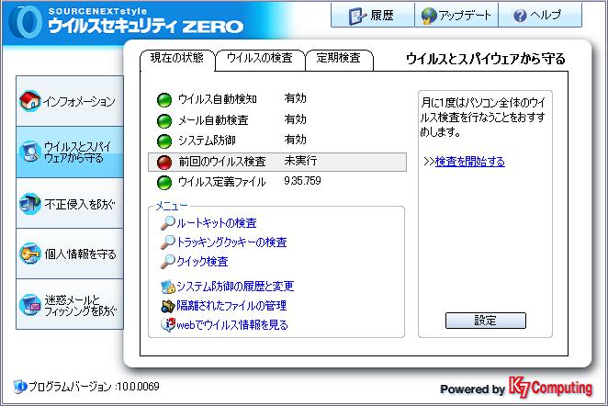Open the 履歴 history button
The width and height of the screenshot is (608, 406).
click(x=373, y=15)
